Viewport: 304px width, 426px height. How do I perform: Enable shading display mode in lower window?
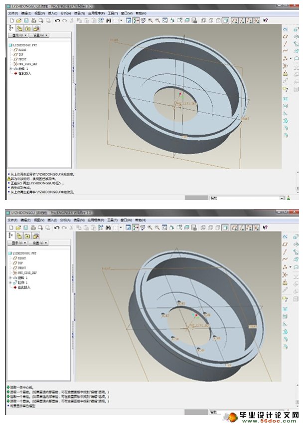[x=225, y=227]
